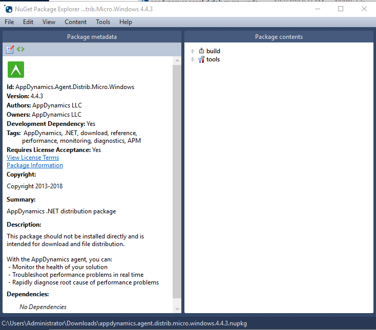
Task: Minimize the NuGet Package Explorer window
Action: pyautogui.click(x=318, y=9)
